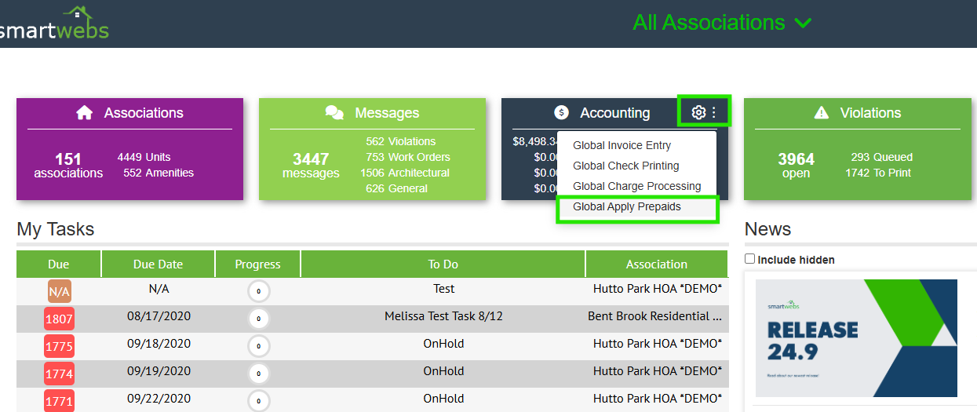The height and width of the screenshot is (412, 977).
Task: Click the N/A due badge
Action: coord(59,292)
